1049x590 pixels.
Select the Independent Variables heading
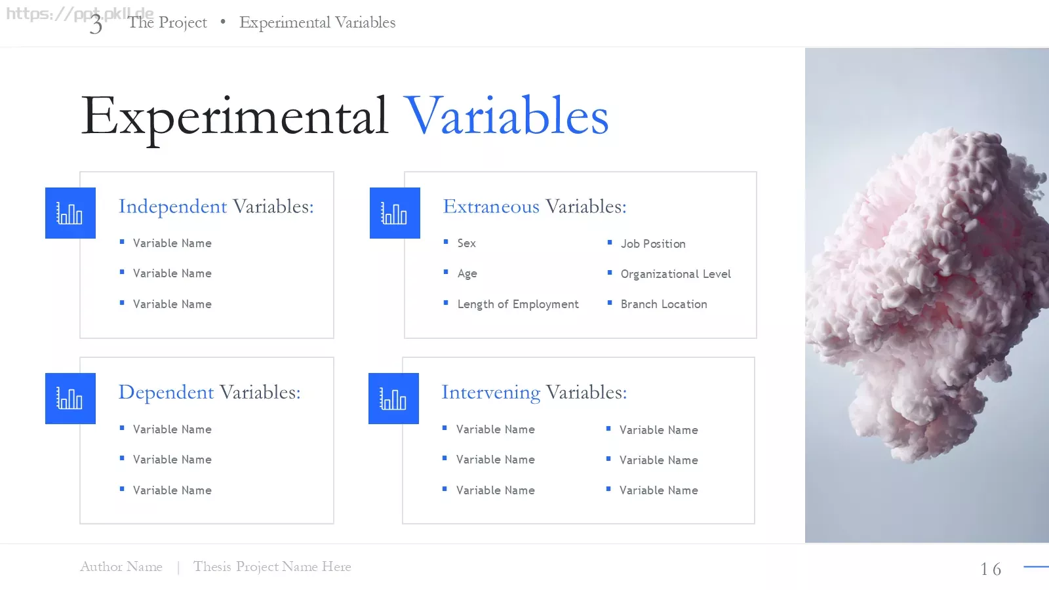pyautogui.click(x=216, y=206)
